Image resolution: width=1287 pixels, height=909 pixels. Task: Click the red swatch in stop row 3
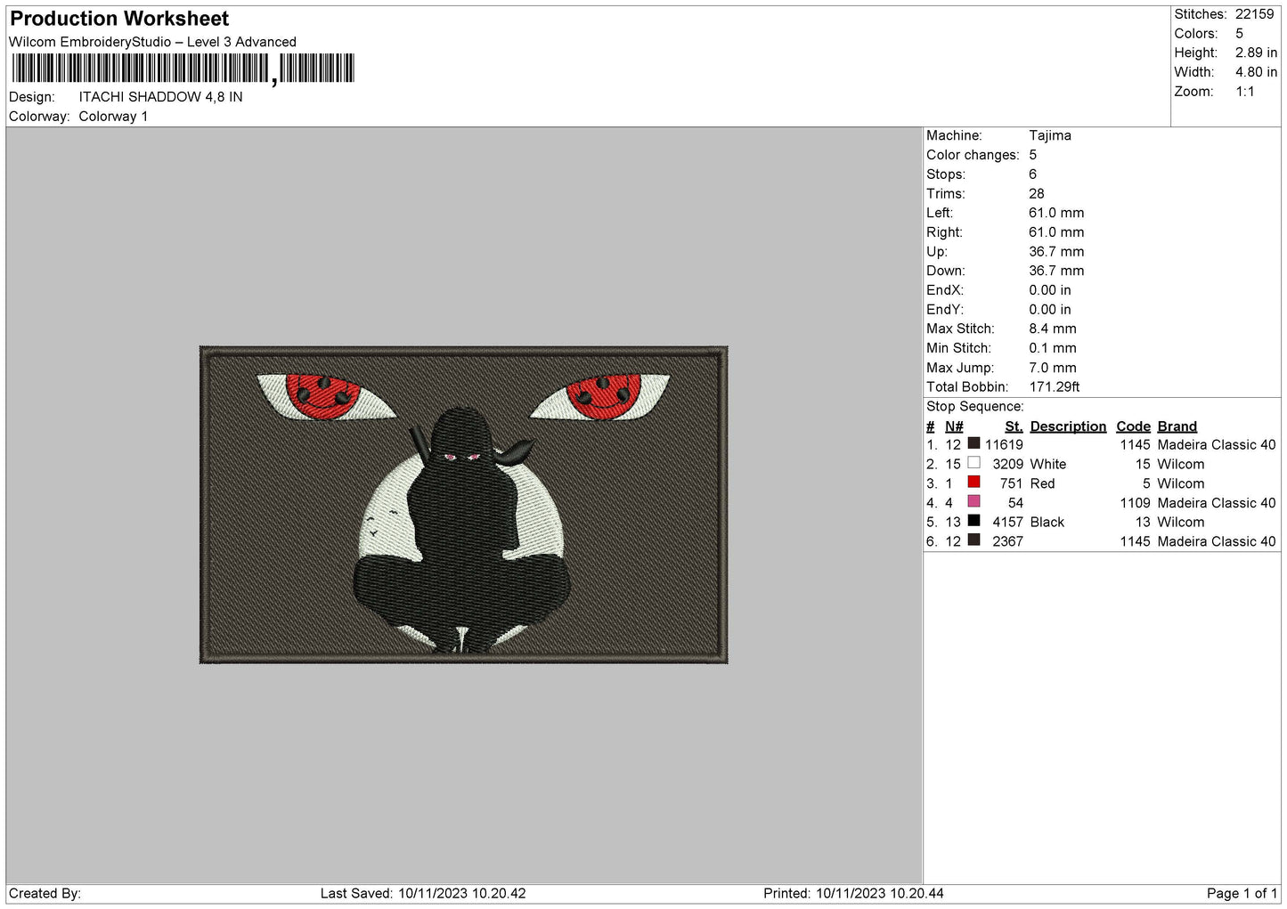[x=973, y=482]
